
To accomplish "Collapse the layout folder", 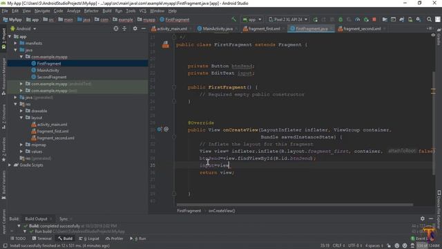I will 21,118.
